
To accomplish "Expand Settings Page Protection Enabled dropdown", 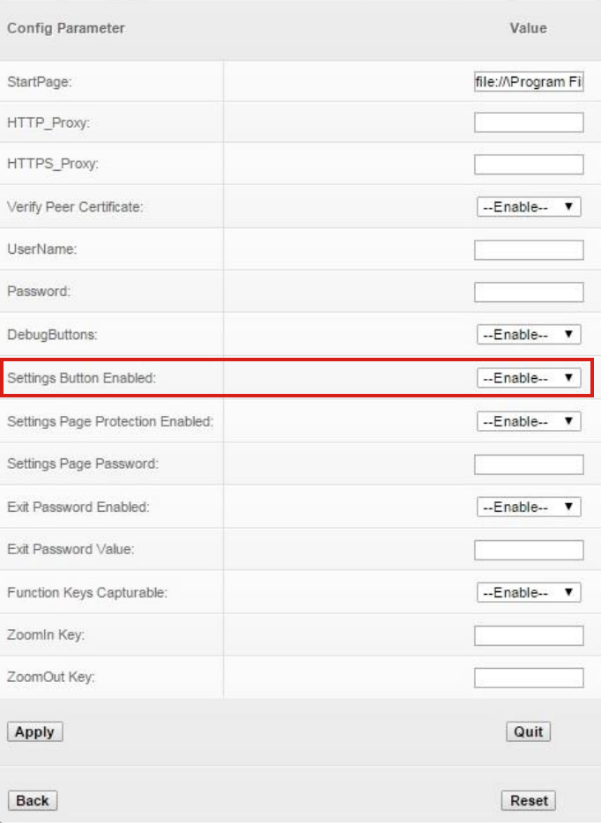I will point(529,421).
